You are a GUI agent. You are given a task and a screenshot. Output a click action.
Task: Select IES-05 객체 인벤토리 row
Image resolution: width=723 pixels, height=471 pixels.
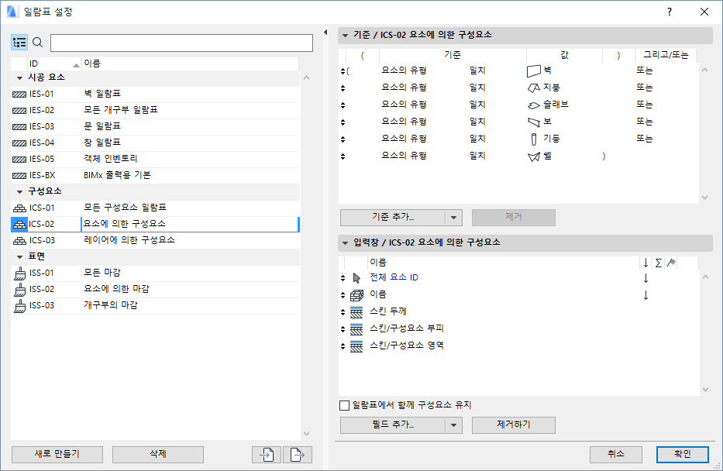(x=156, y=160)
